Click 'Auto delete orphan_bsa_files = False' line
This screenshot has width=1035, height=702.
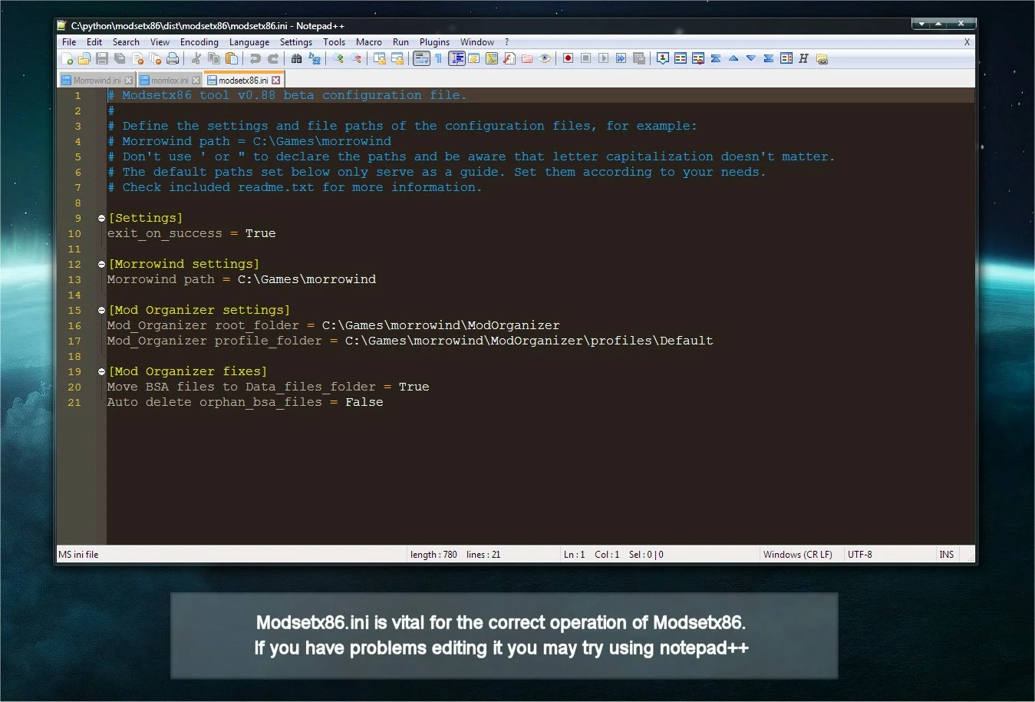(246, 403)
